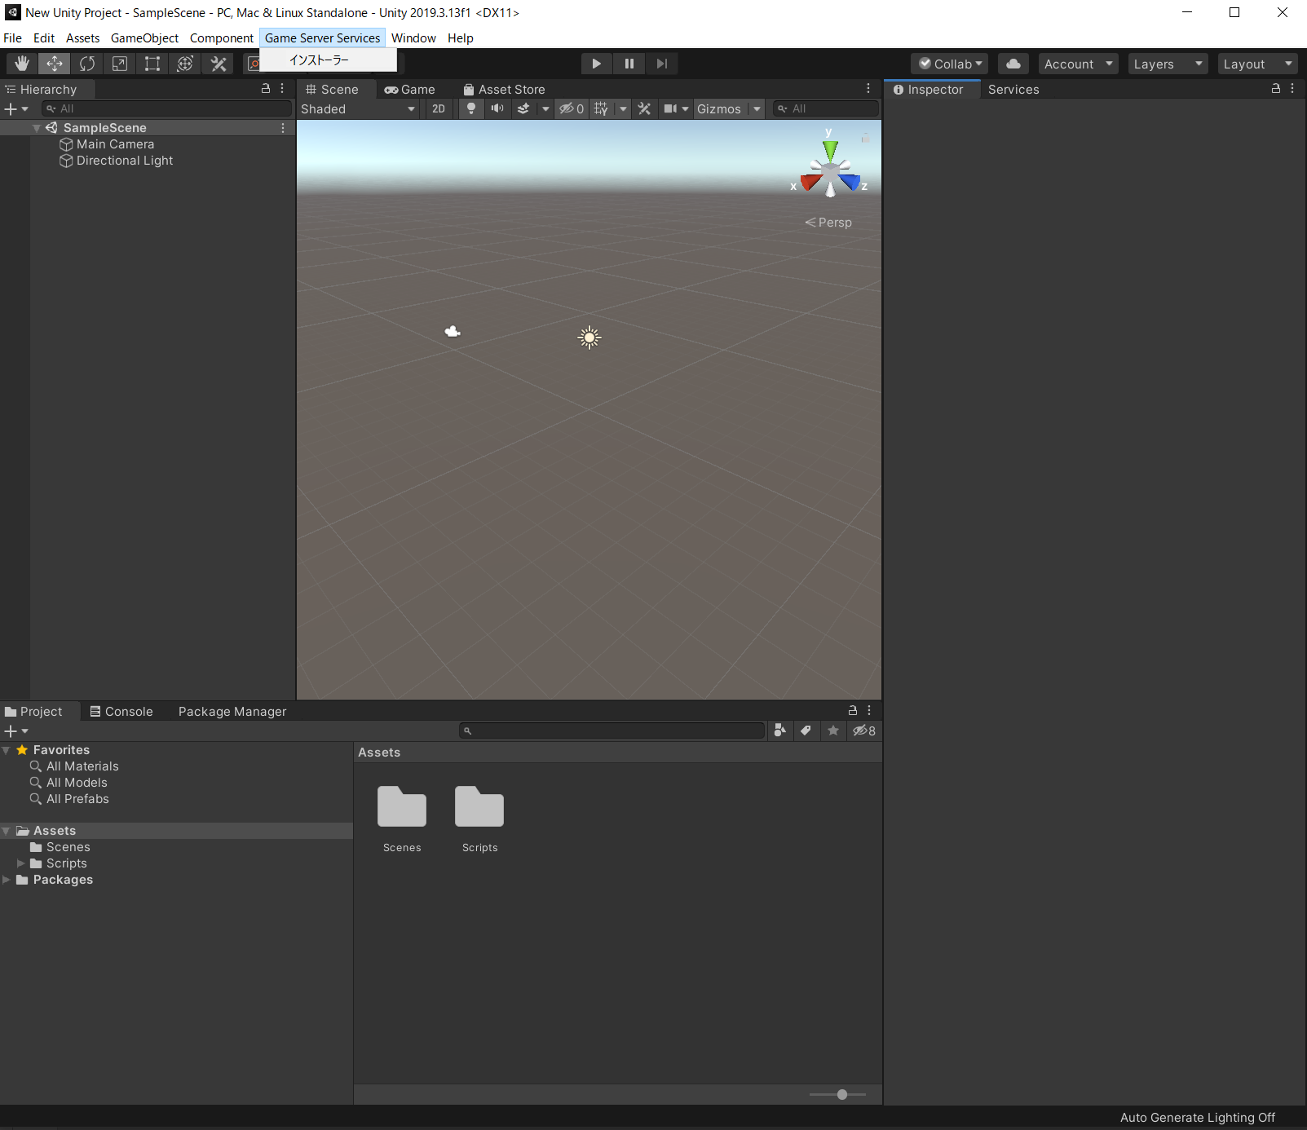
Task: Open the Hierarchy create plus dropdown
Action: click(x=16, y=108)
